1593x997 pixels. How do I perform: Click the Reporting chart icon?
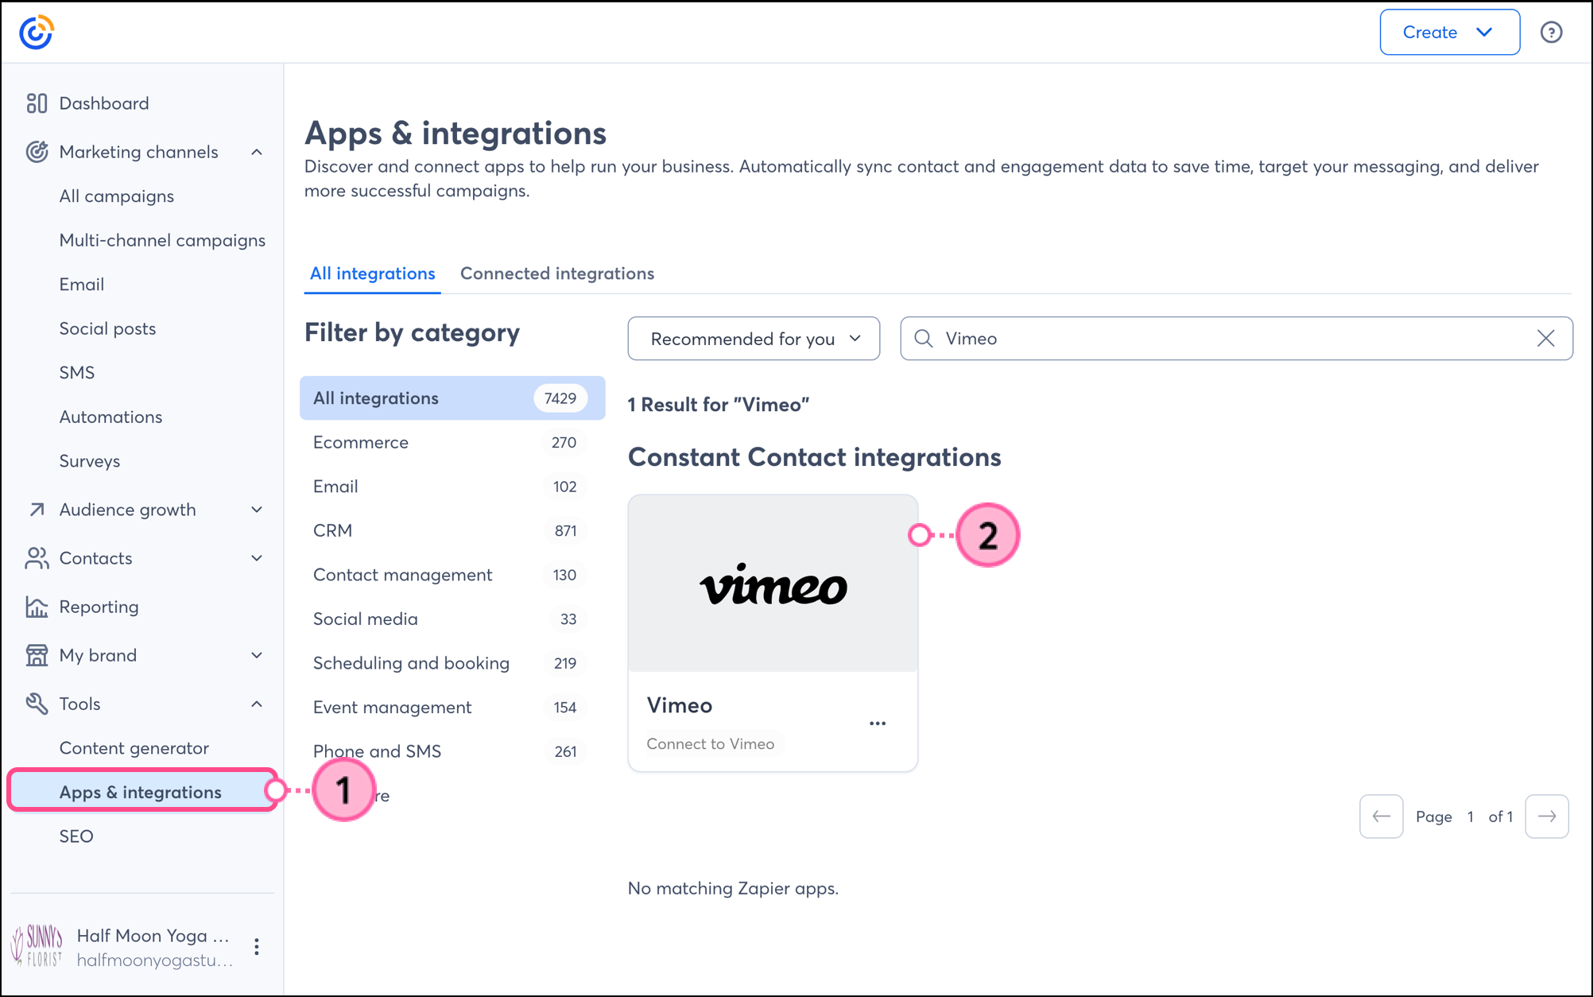point(37,607)
